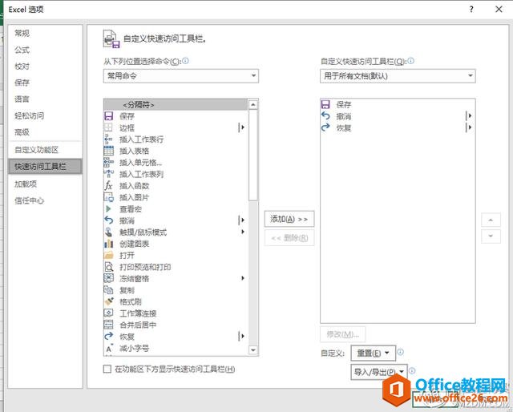Choose the 插入工作表行 icon
Screen dimensions: 513x412
(109, 139)
